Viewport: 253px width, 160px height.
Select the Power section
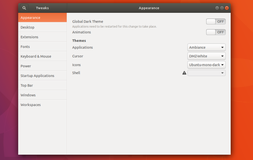click(42, 66)
